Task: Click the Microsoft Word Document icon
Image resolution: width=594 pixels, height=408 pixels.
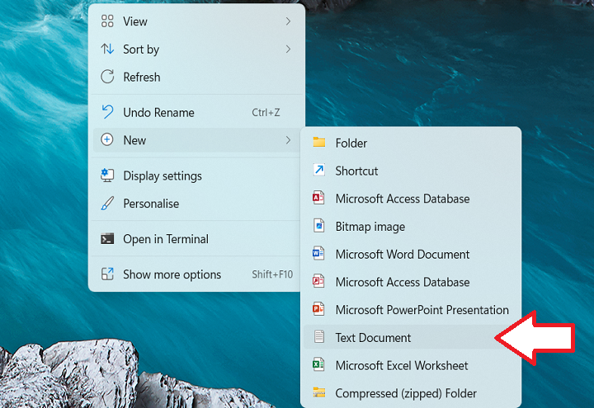Action: click(x=319, y=254)
